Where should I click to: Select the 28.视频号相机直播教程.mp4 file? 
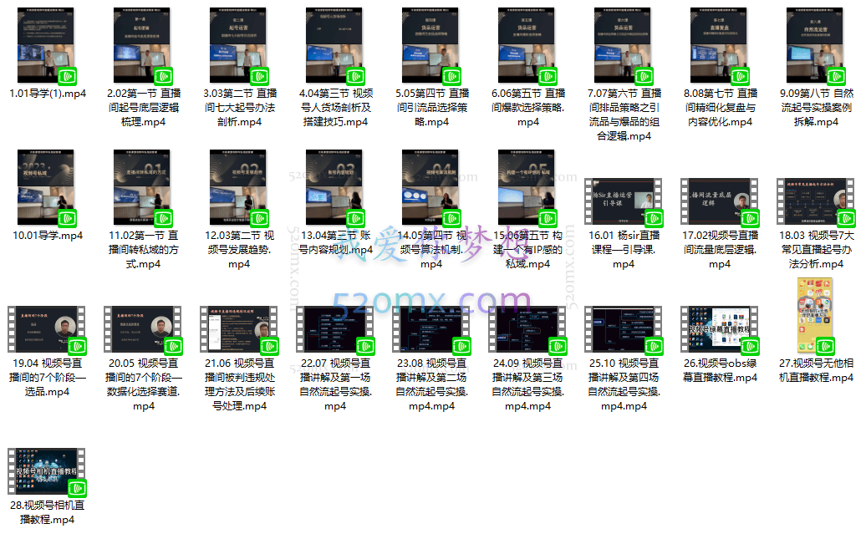[x=47, y=471]
